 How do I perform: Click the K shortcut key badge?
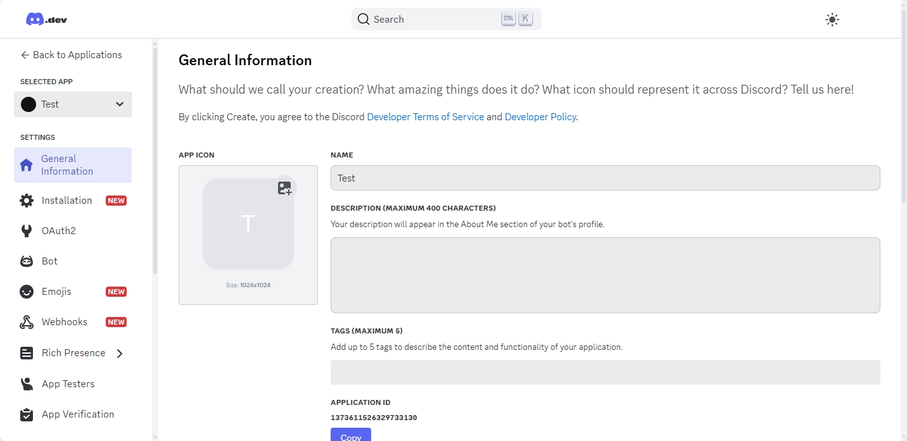525,19
